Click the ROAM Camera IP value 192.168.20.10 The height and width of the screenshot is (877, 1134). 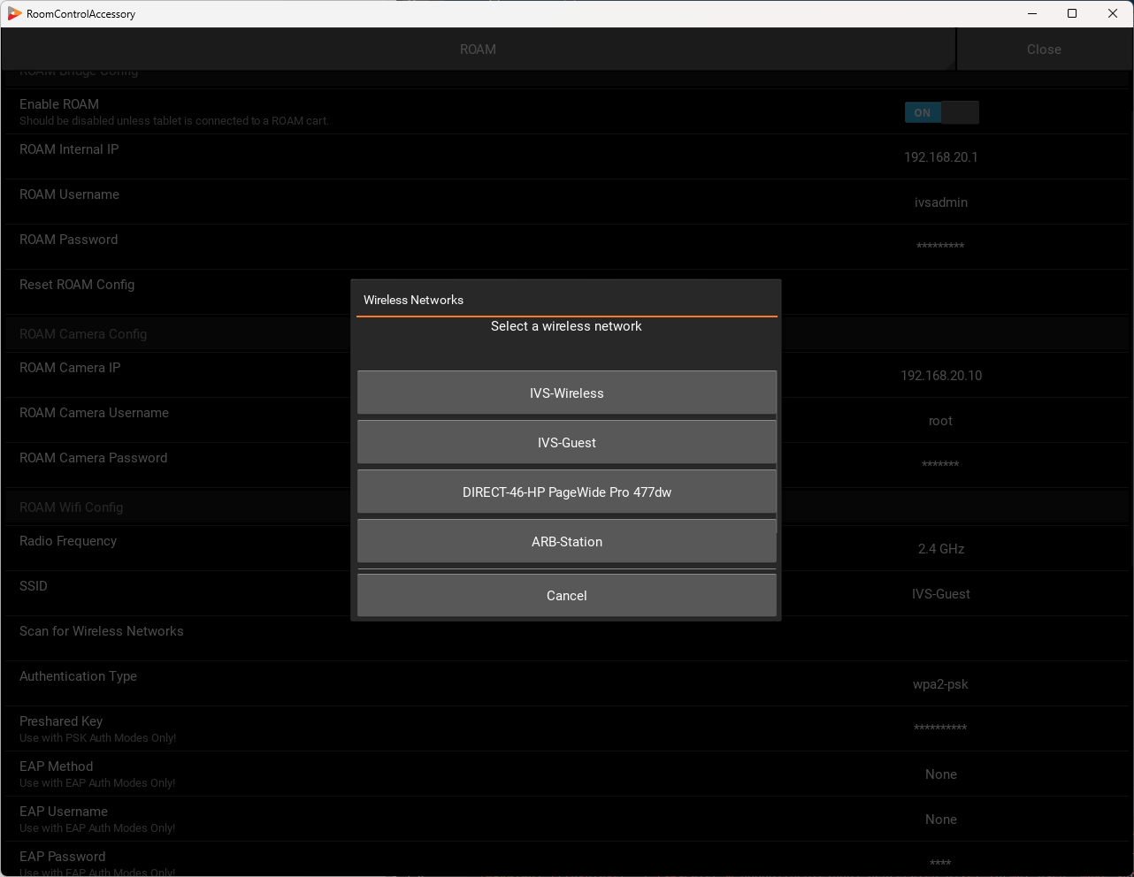coord(941,376)
